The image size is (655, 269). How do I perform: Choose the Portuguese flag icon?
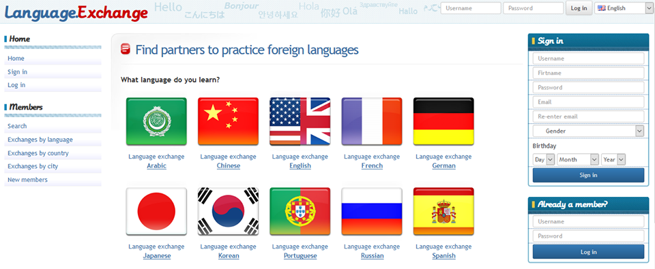pyautogui.click(x=300, y=211)
